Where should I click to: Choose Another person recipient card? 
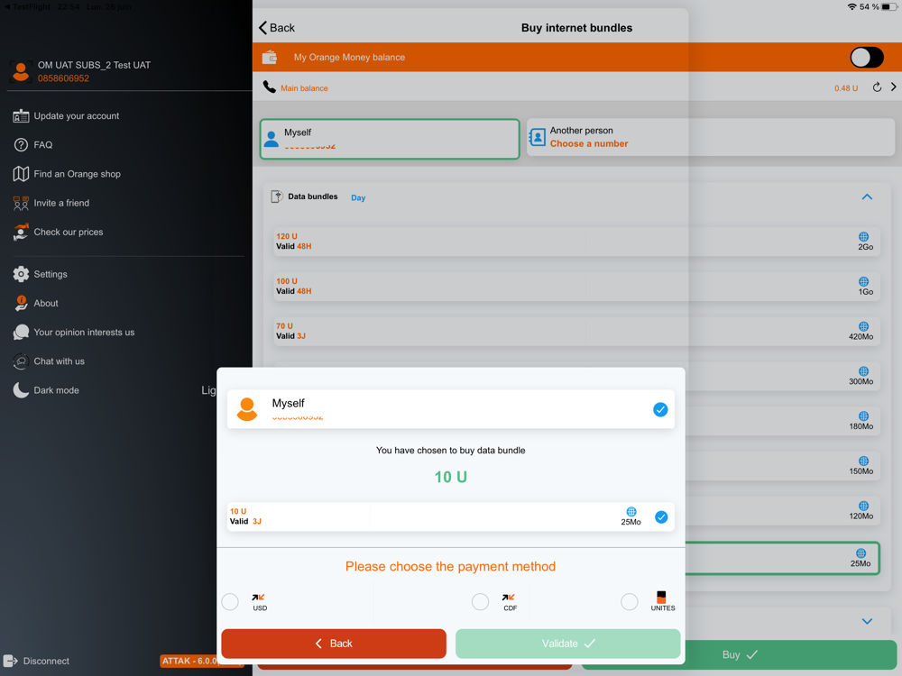click(x=711, y=137)
